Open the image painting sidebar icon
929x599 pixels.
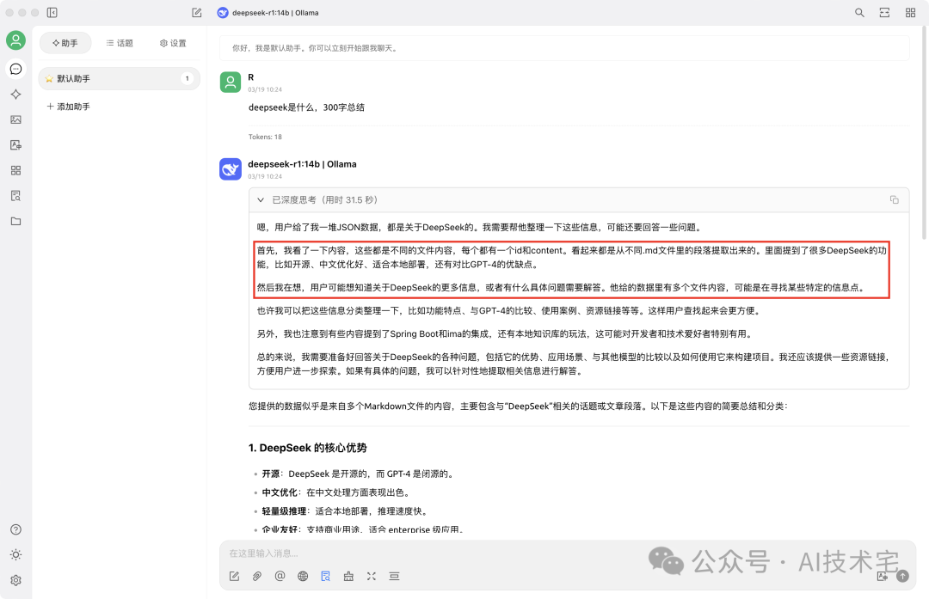tap(16, 119)
